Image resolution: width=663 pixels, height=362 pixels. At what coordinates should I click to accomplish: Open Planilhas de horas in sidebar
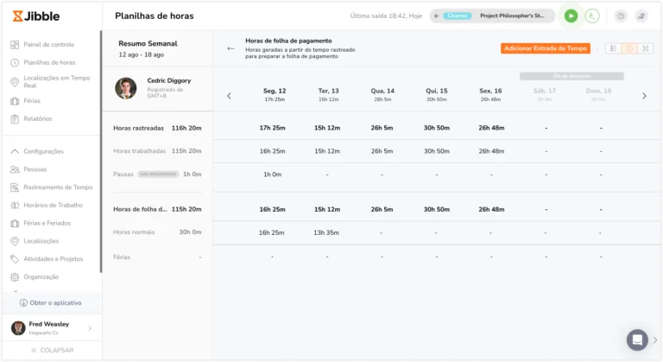49,63
